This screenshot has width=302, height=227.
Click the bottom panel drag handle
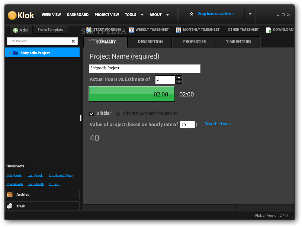(x=160, y=207)
